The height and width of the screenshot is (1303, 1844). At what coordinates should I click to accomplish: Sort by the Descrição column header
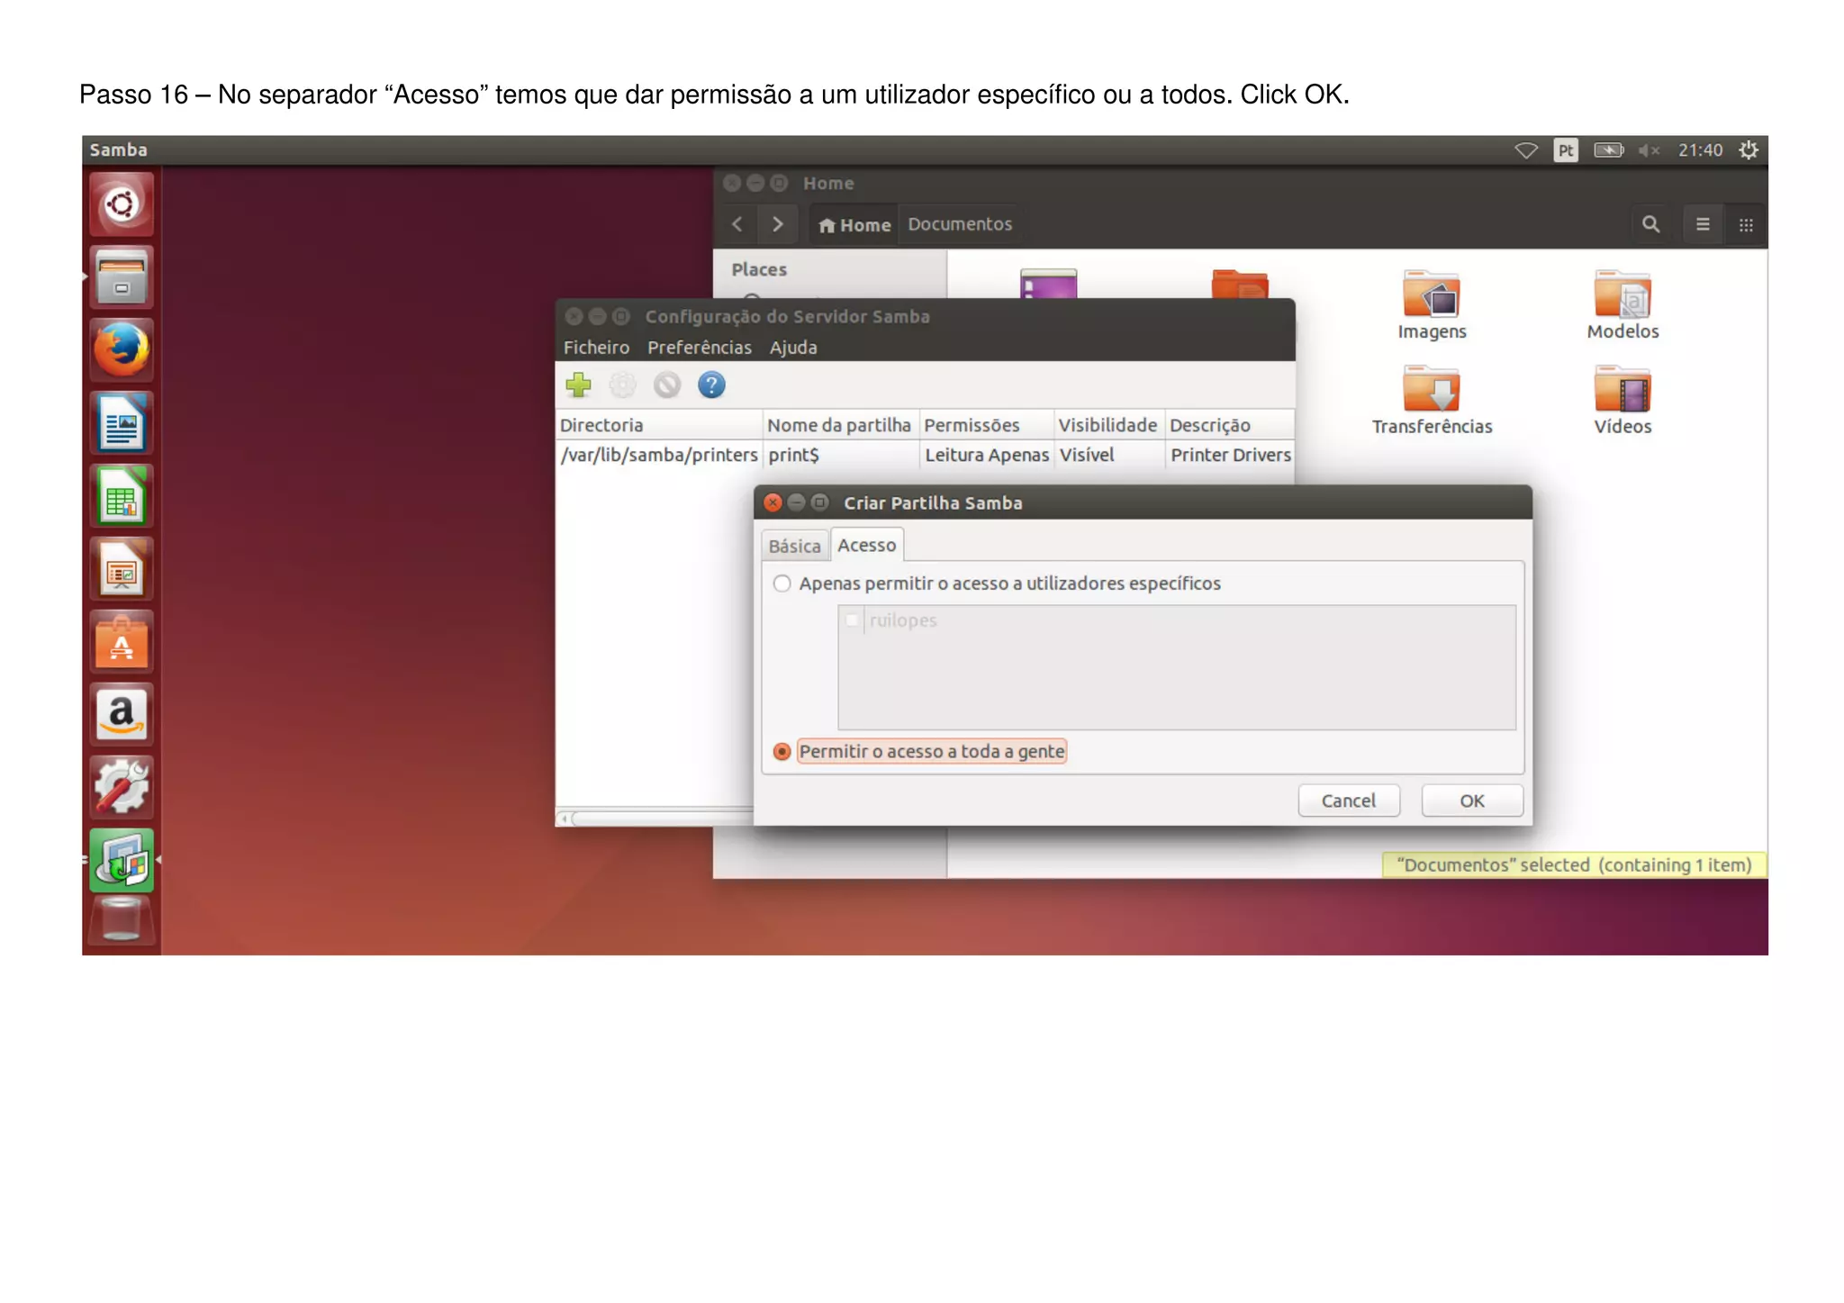coord(1230,425)
